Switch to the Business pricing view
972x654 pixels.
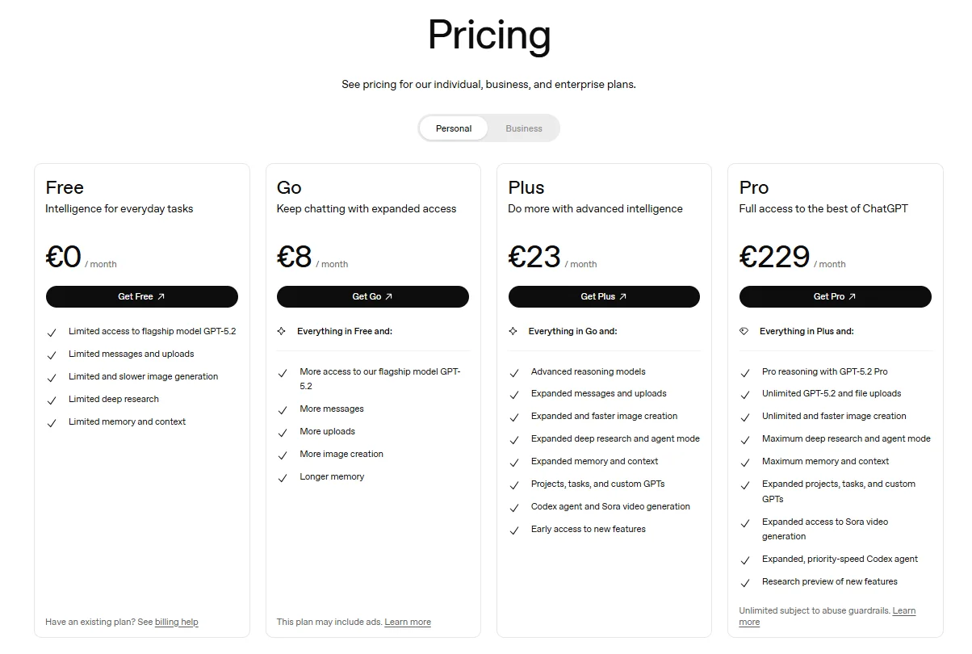[523, 128]
